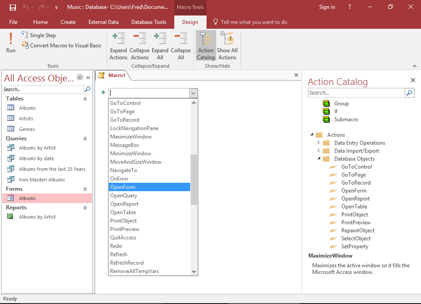
Task: Run the macro with the Run icon
Action: point(11,42)
